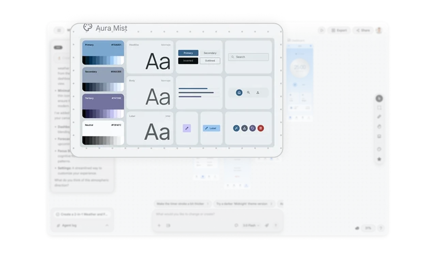This screenshot has height=257, width=436.
Task: Click the Export button
Action: 339,30
